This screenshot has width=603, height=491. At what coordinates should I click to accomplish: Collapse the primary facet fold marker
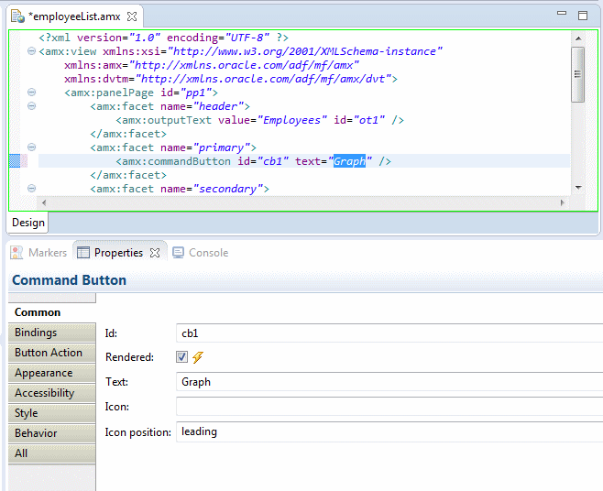[31, 147]
